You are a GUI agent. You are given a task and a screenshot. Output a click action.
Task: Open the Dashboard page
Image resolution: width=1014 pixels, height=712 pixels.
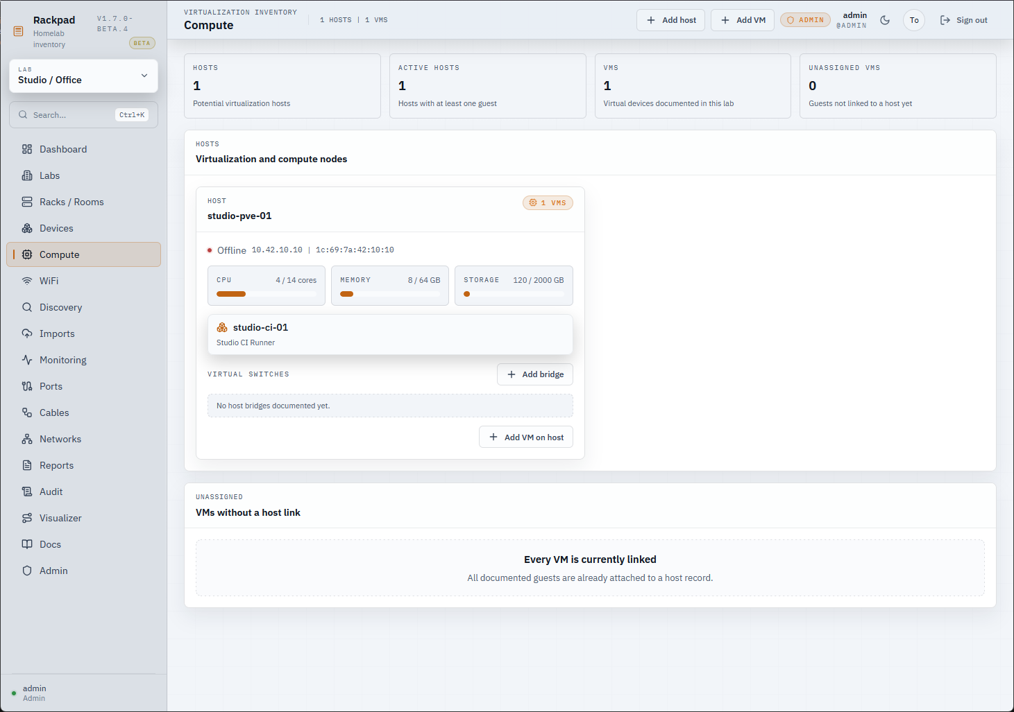[84, 149]
